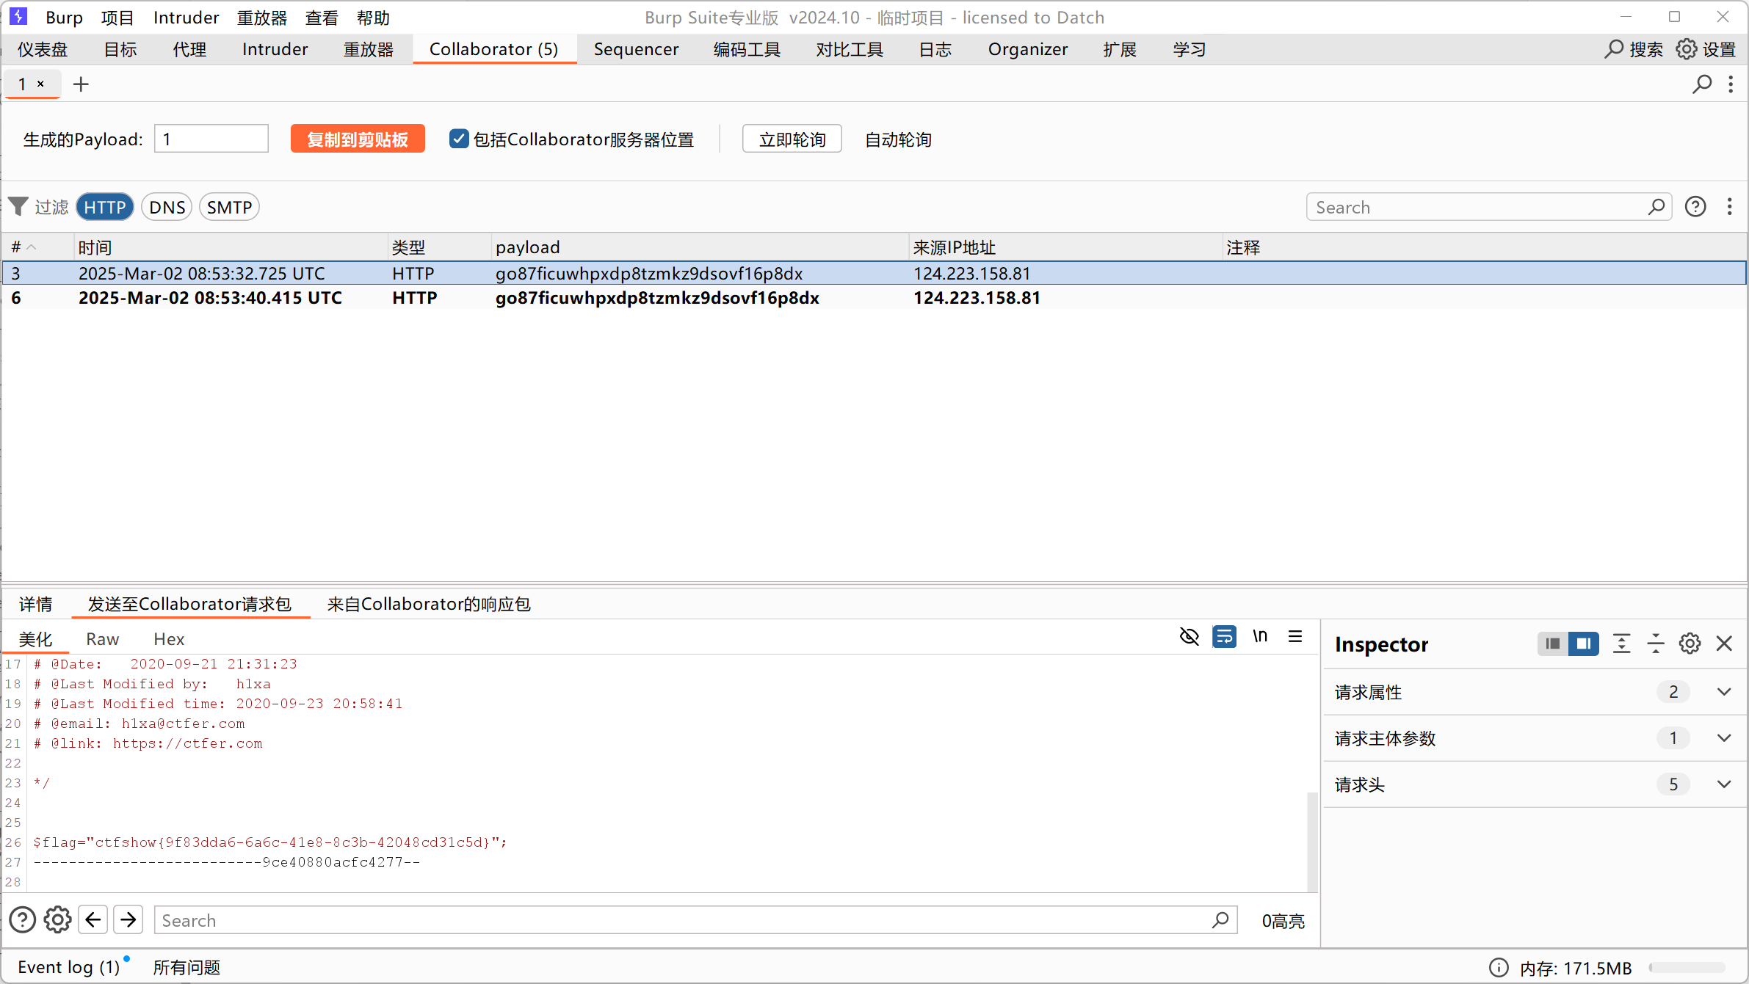Click the add new tab plus icon
This screenshot has height=984, width=1749.
[81, 84]
